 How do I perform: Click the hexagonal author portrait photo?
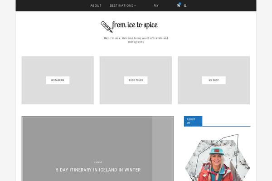click(218, 160)
